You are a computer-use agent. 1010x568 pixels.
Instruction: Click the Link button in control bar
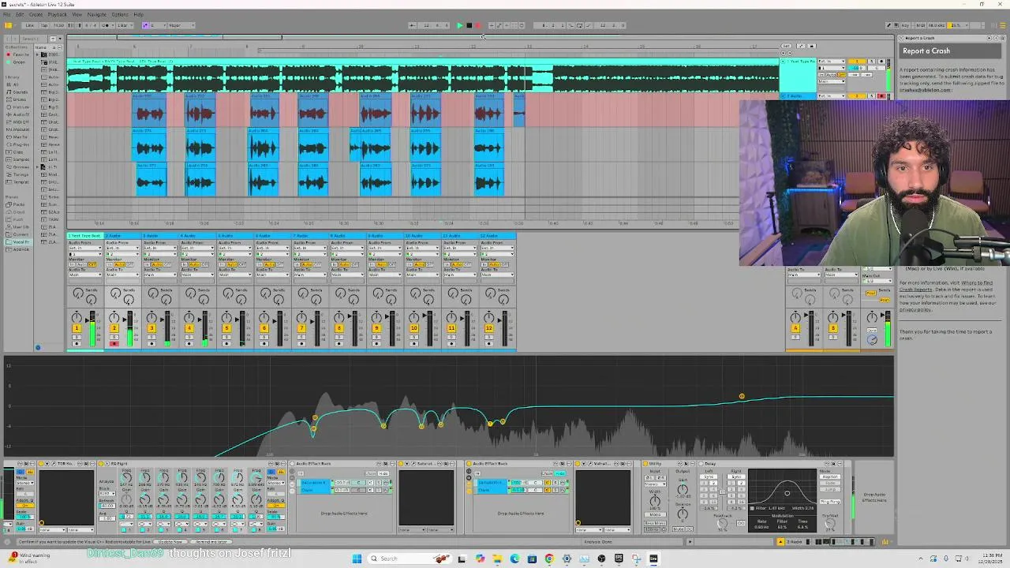tap(29, 25)
